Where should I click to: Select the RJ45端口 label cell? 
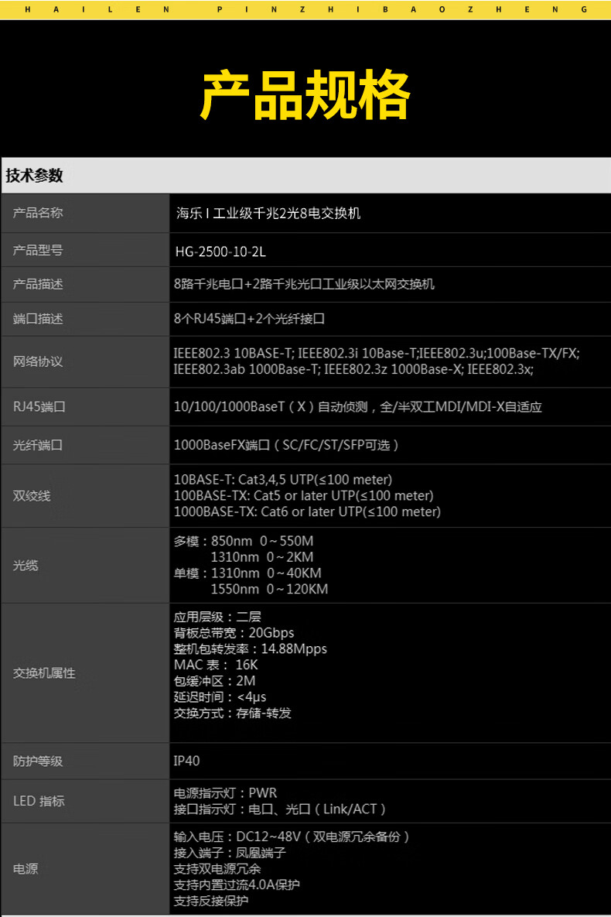click(85, 406)
